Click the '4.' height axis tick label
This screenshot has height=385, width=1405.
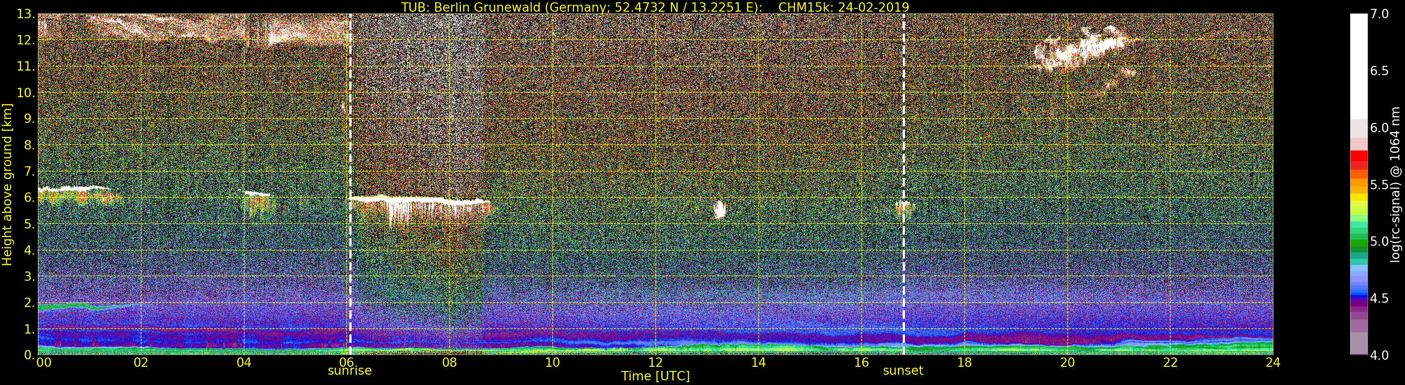[29, 250]
